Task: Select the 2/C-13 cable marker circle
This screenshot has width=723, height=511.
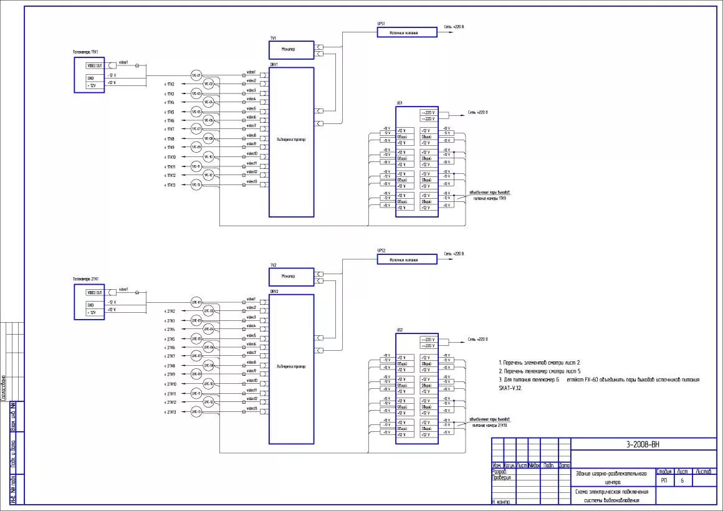Action: tap(196, 412)
